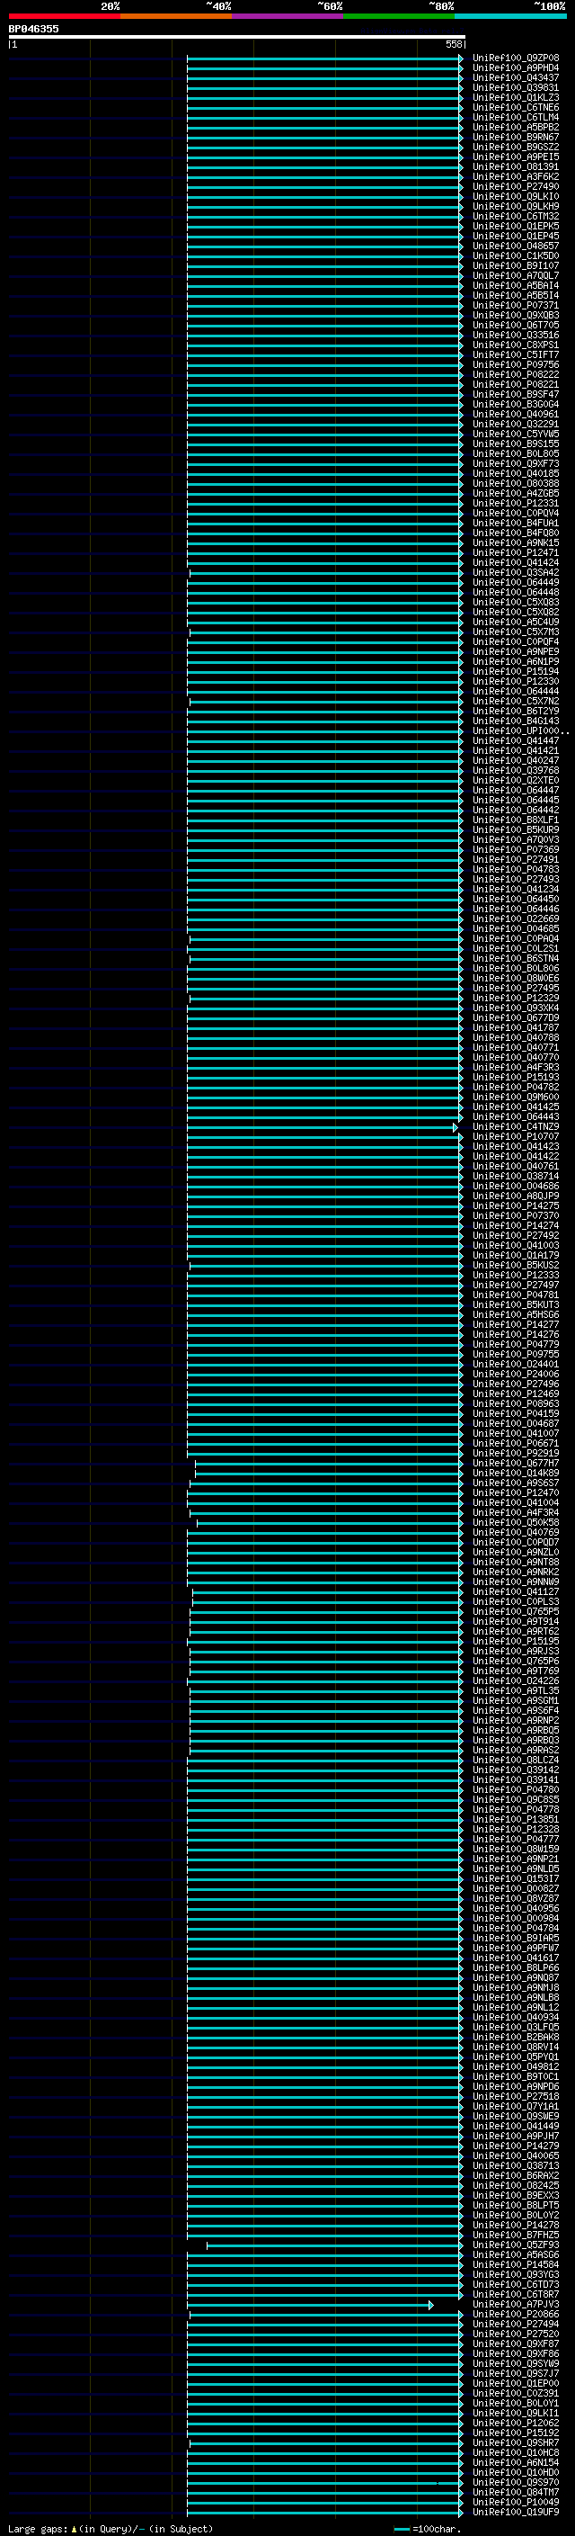
Task: Select the label UniRef100_B7FHZ5
Action: click(515, 2235)
